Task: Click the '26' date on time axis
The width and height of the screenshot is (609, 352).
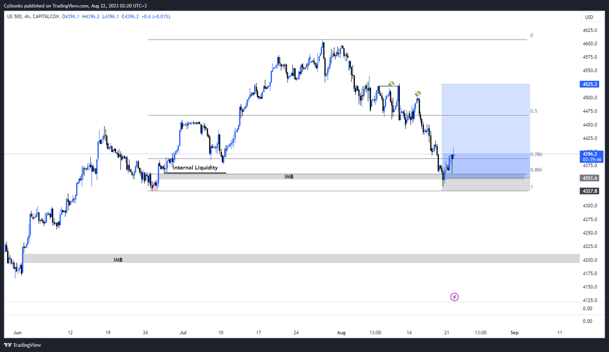Action: pos(145,333)
